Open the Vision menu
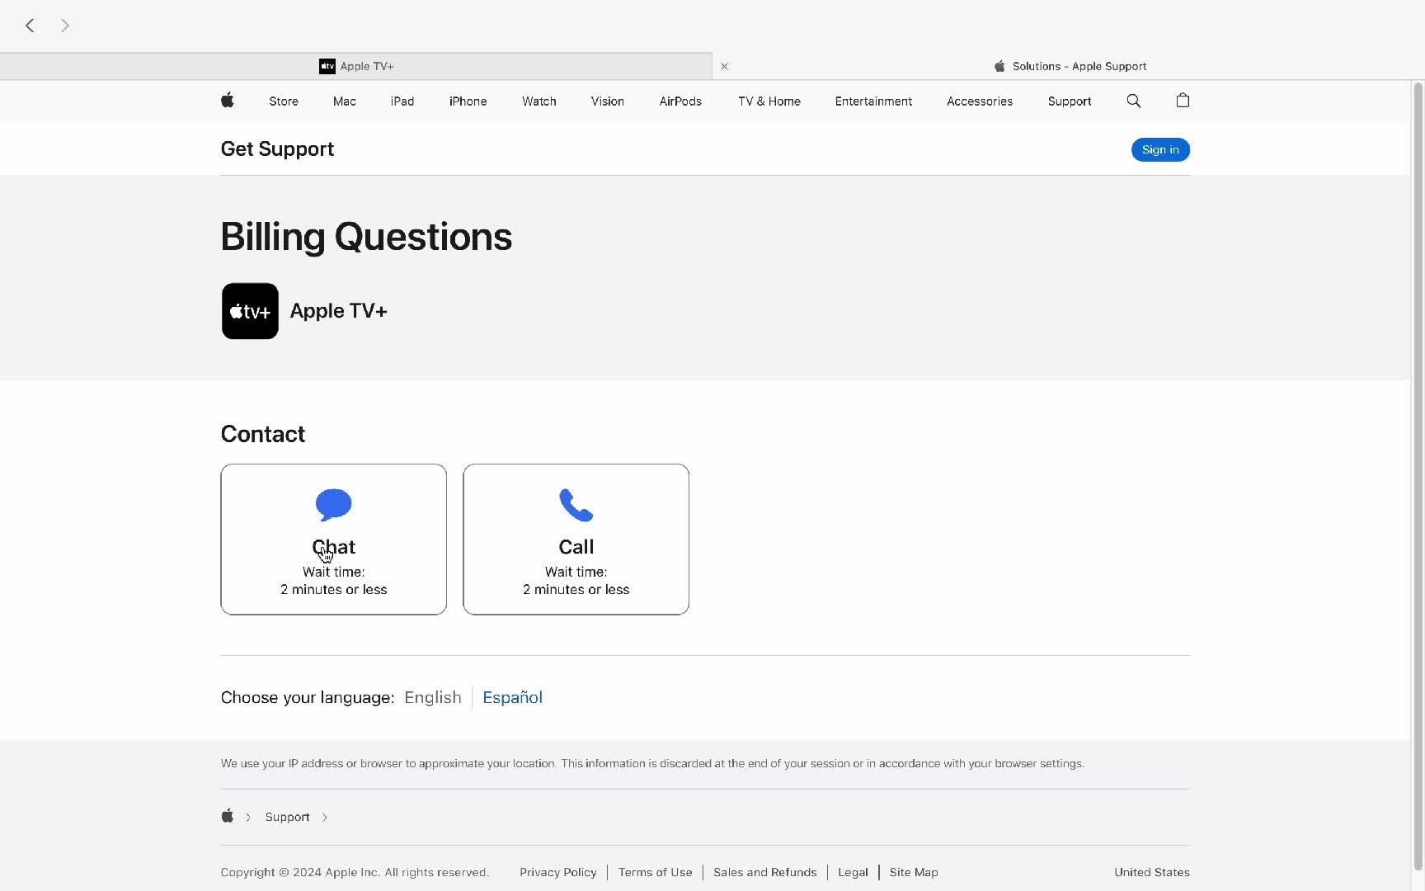This screenshot has height=891, width=1425. tap(608, 101)
